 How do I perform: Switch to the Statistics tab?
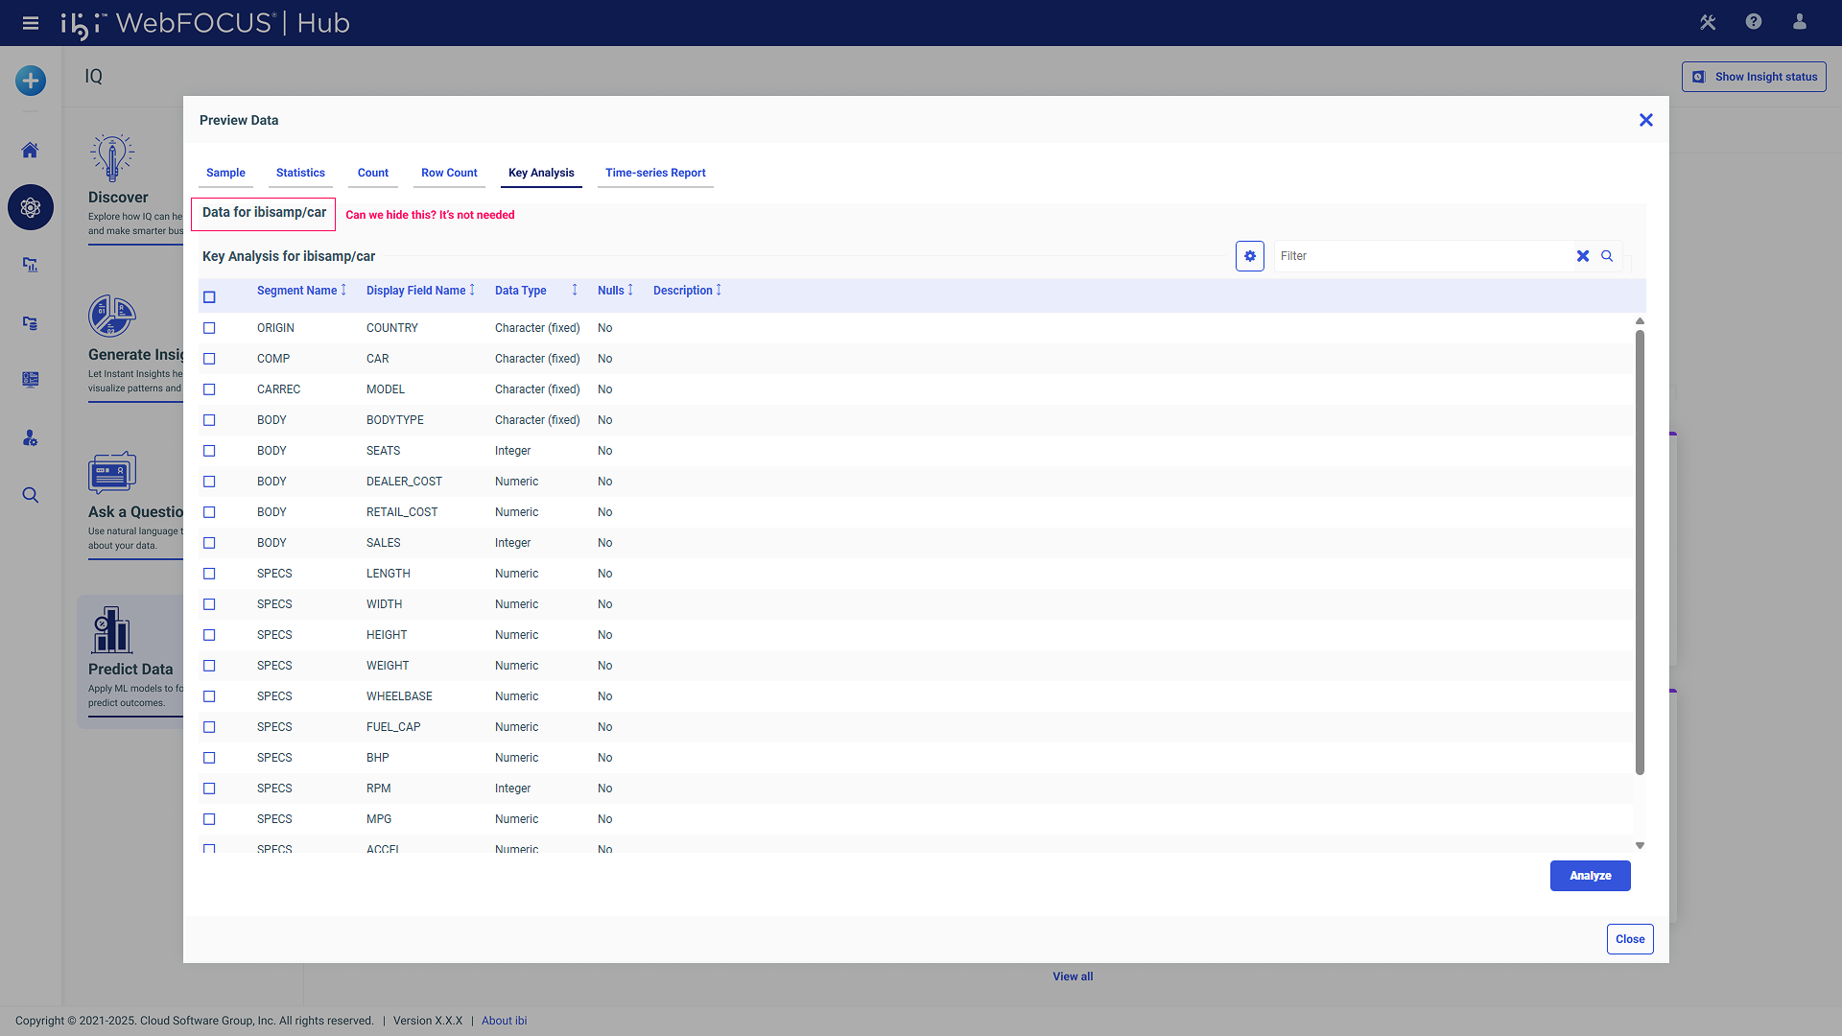point(300,173)
